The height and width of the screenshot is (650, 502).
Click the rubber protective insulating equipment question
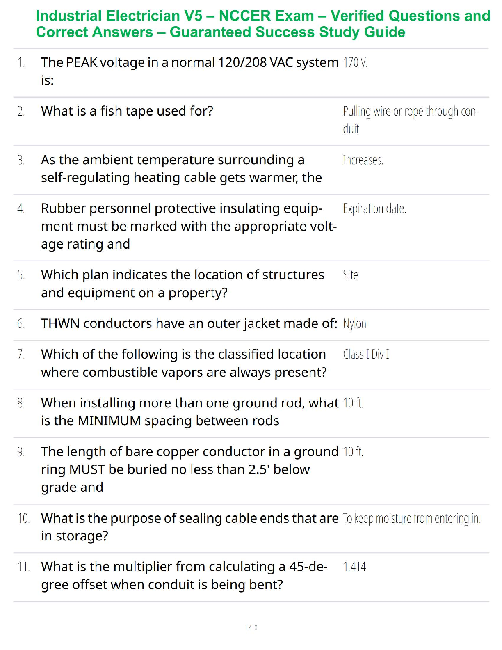(189, 226)
